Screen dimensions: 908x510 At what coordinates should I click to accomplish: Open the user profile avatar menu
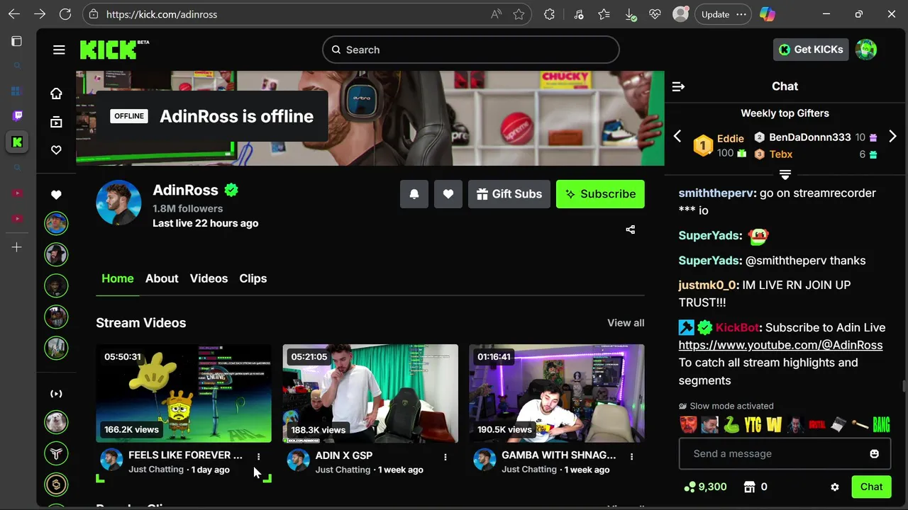pyautogui.click(x=866, y=50)
